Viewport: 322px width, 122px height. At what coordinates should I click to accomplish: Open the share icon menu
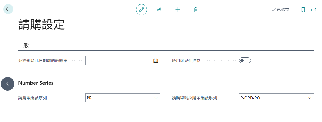pos(159,10)
